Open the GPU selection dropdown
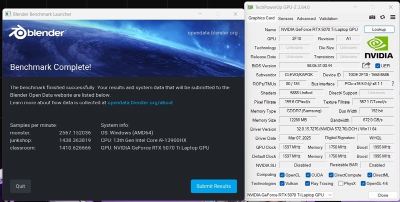This screenshot has height=202, width=400. point(289,195)
